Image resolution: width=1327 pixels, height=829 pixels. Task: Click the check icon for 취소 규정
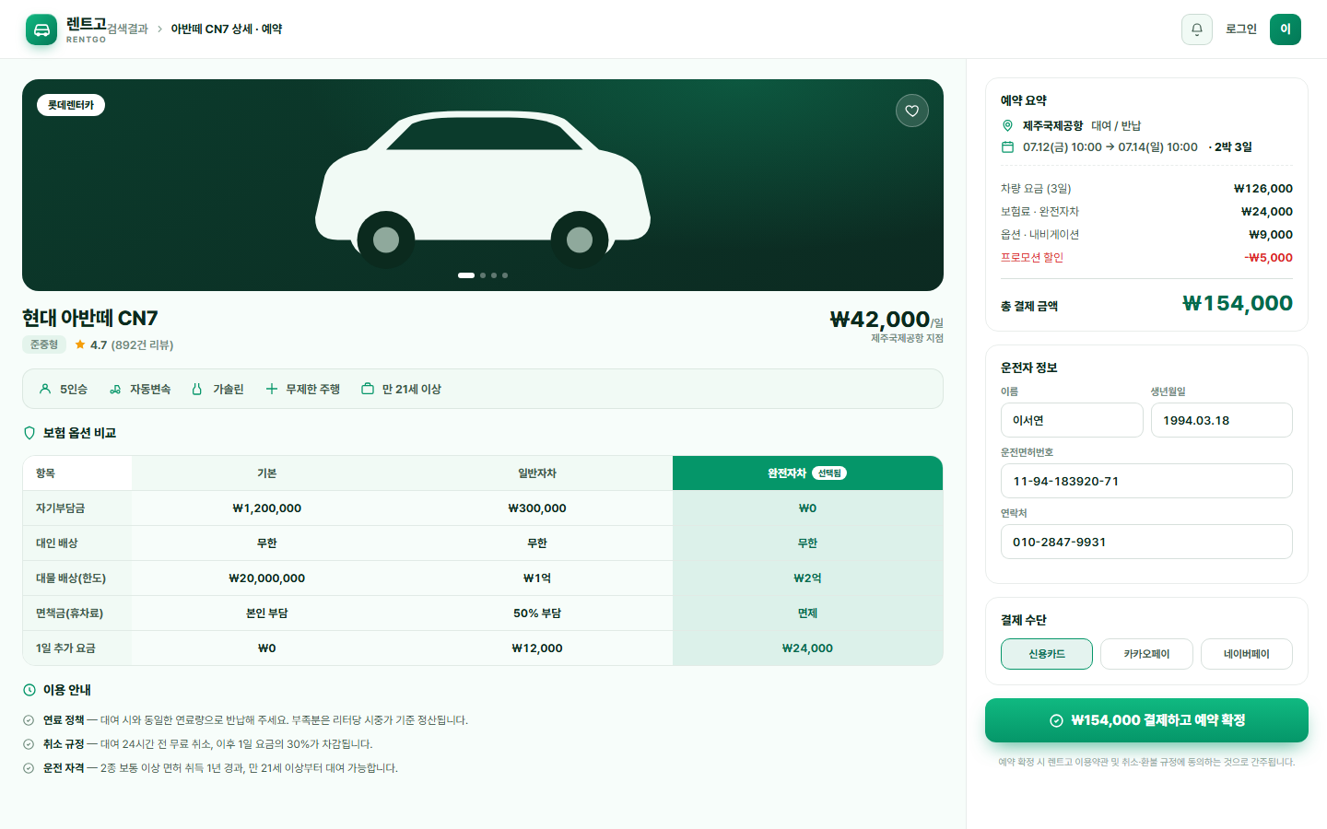(29, 744)
